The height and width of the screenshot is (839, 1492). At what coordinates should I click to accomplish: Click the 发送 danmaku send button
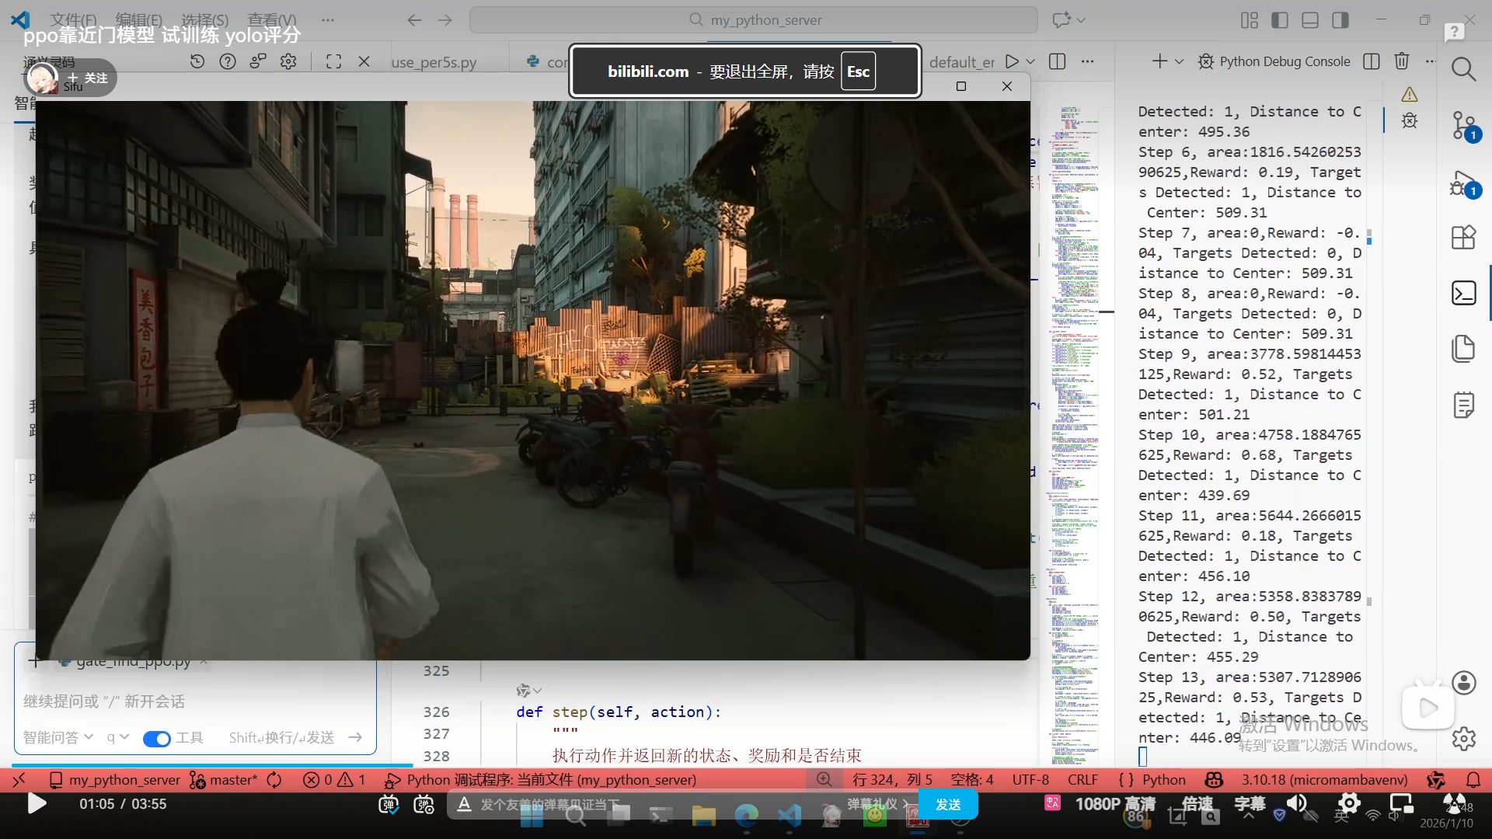pyautogui.click(x=947, y=805)
